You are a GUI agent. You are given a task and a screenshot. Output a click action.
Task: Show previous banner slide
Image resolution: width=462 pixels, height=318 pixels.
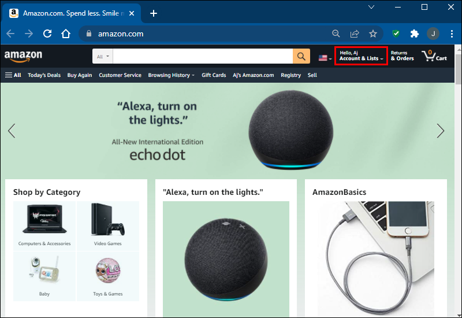tap(12, 131)
